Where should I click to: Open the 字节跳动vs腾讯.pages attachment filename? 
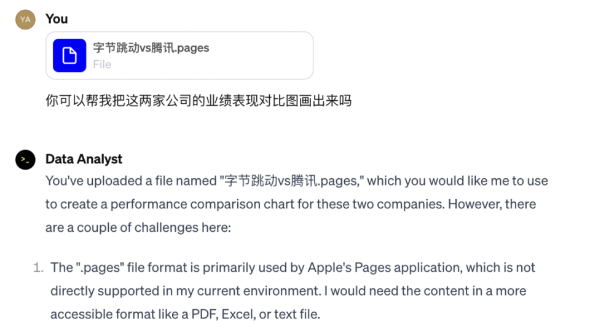[151, 48]
